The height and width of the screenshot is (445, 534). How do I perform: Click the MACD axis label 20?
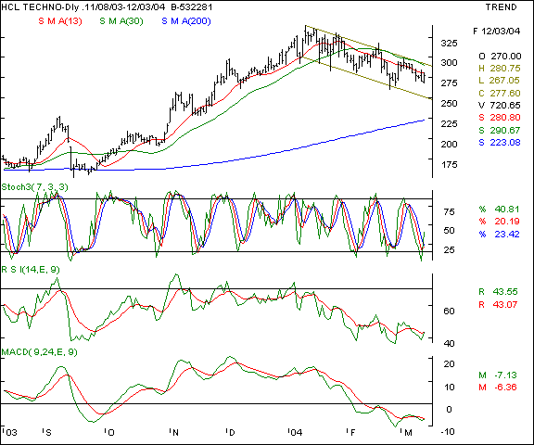point(450,364)
